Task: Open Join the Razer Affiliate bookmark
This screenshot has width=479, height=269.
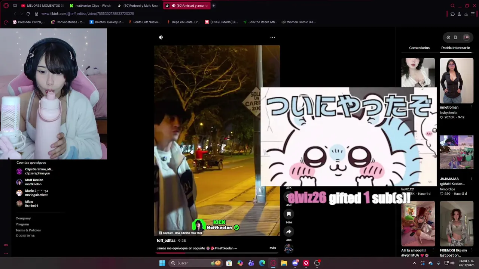Action: 260,22
